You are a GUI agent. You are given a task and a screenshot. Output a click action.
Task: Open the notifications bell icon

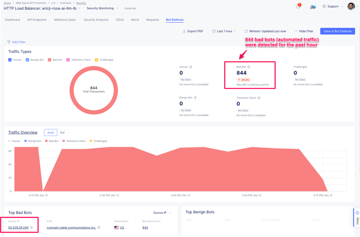tap(298, 7)
